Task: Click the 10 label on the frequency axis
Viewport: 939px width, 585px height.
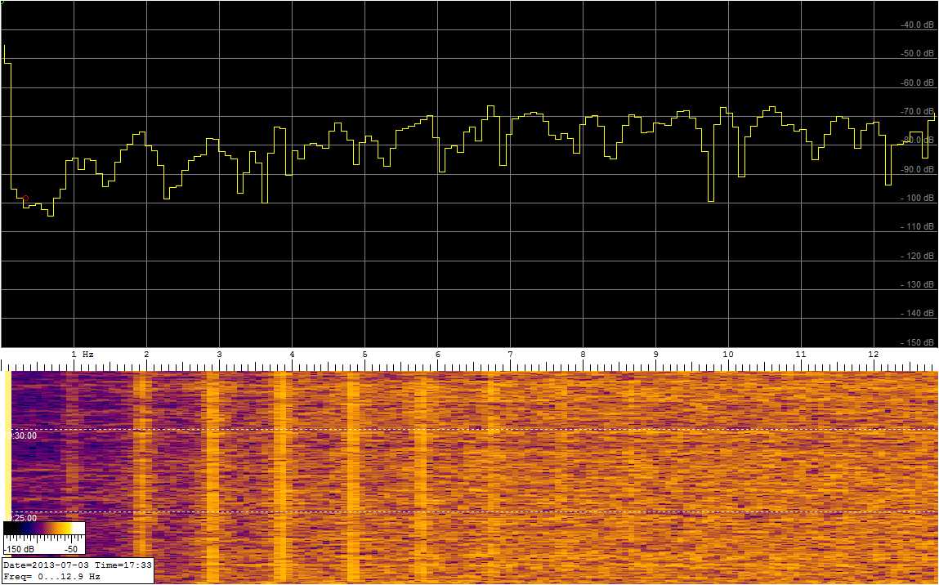Action: 727,355
